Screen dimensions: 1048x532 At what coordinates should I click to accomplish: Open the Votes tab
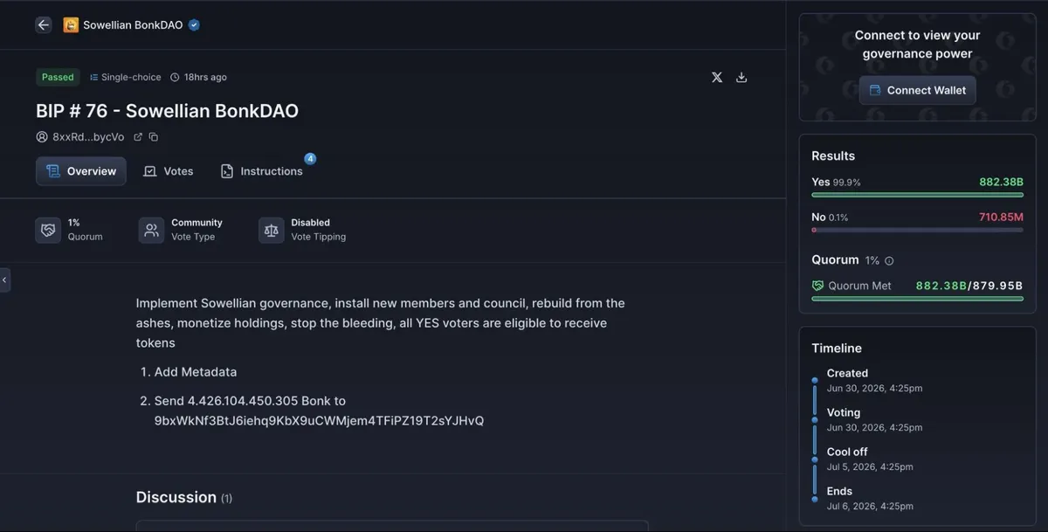(x=169, y=171)
